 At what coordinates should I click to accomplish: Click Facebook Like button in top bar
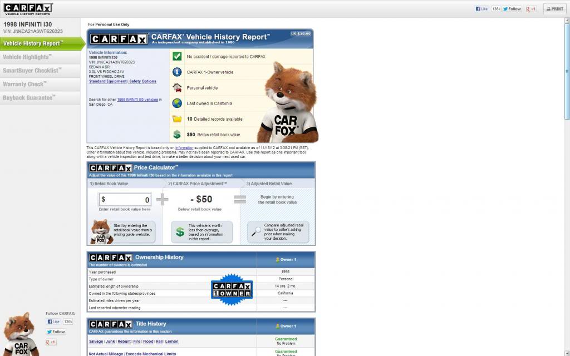pos(481,9)
